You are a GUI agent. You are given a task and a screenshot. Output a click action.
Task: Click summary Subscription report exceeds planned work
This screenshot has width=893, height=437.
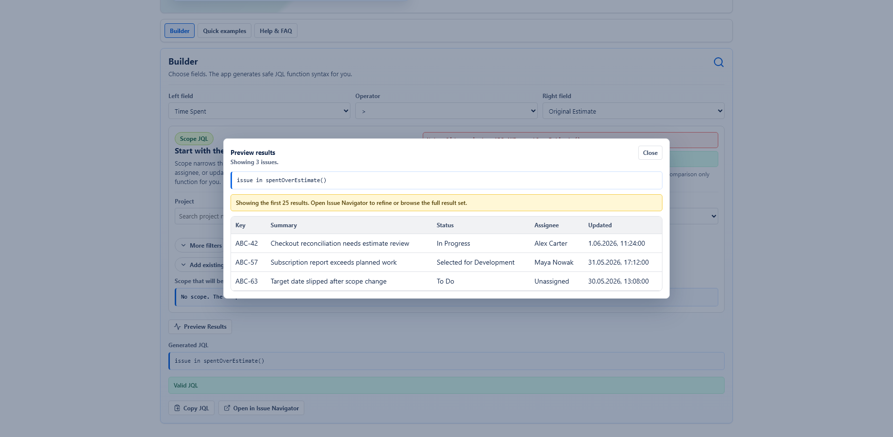coord(333,262)
